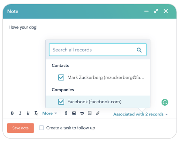Insert an image into the note
The height and width of the screenshot is (141, 180).
pyautogui.click(x=74, y=113)
